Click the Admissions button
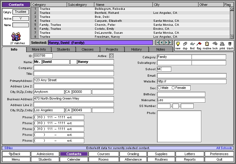 [x=45, y=154]
